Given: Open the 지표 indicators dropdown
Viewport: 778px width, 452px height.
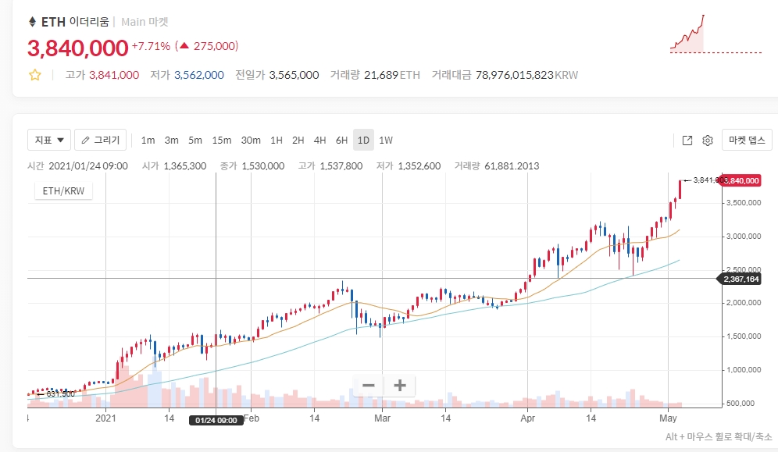Looking at the screenshot, I should (x=49, y=141).
